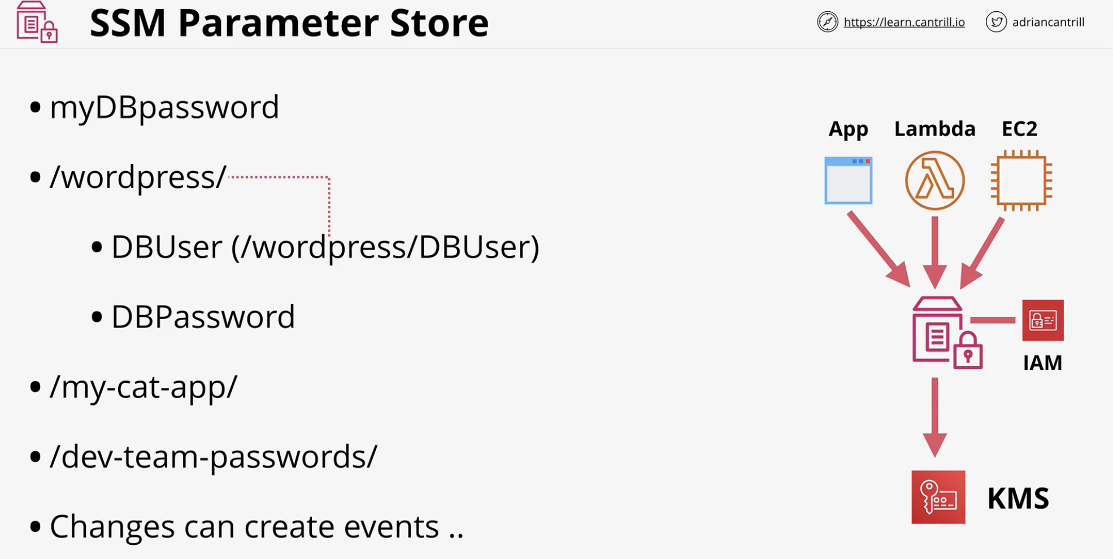Click the adriancantrill Twitter handle
This screenshot has width=1113, height=559.
[x=1048, y=22]
